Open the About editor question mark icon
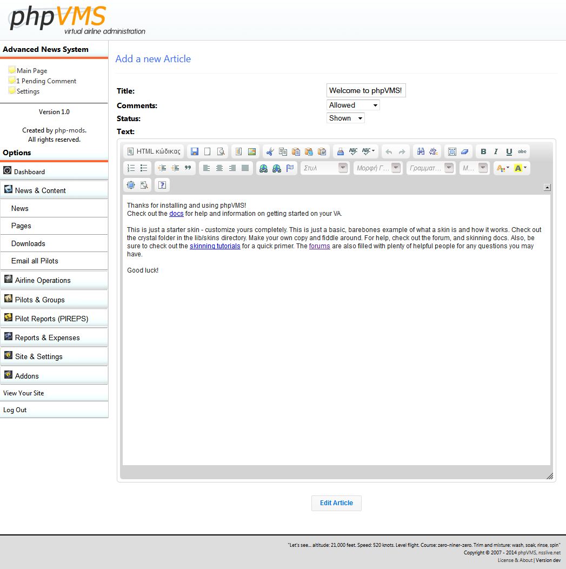 click(162, 185)
